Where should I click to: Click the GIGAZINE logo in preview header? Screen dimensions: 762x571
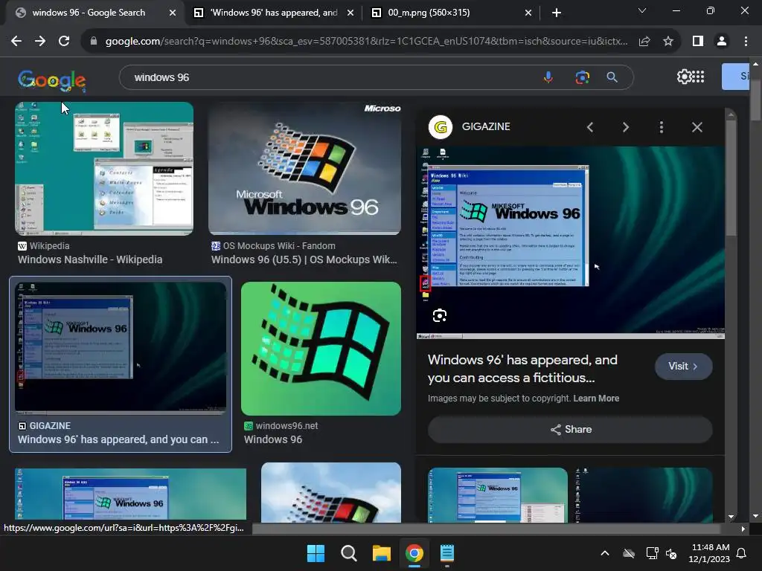click(441, 127)
